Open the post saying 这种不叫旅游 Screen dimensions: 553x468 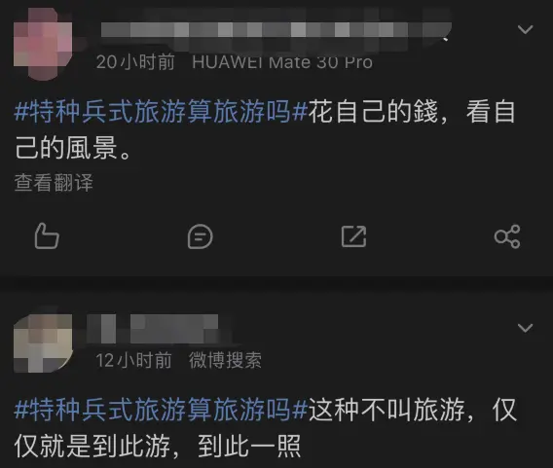coord(266,428)
